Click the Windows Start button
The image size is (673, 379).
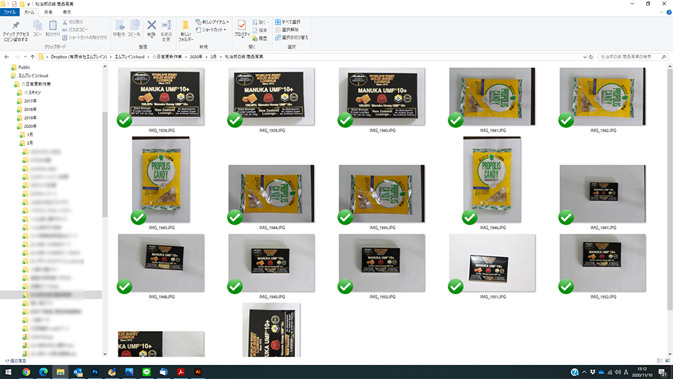(8, 372)
